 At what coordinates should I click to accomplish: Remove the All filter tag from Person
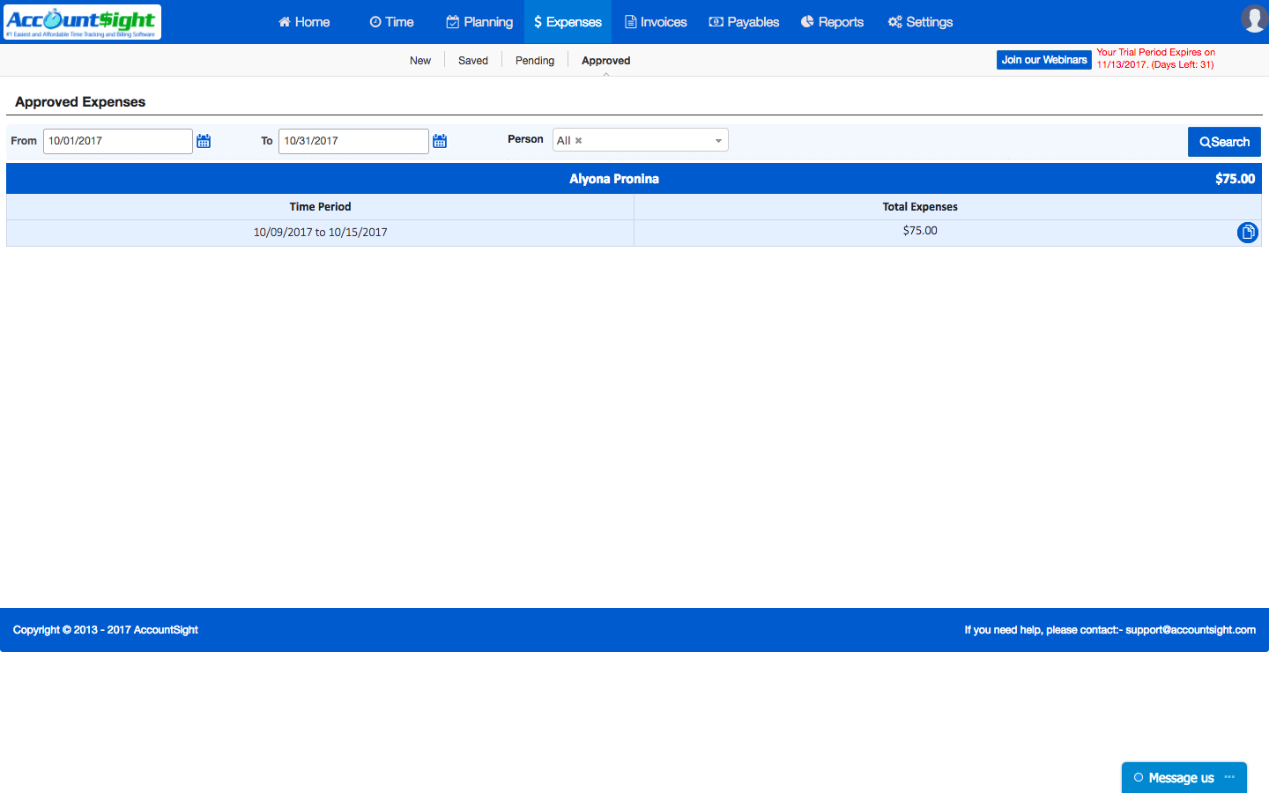(577, 139)
